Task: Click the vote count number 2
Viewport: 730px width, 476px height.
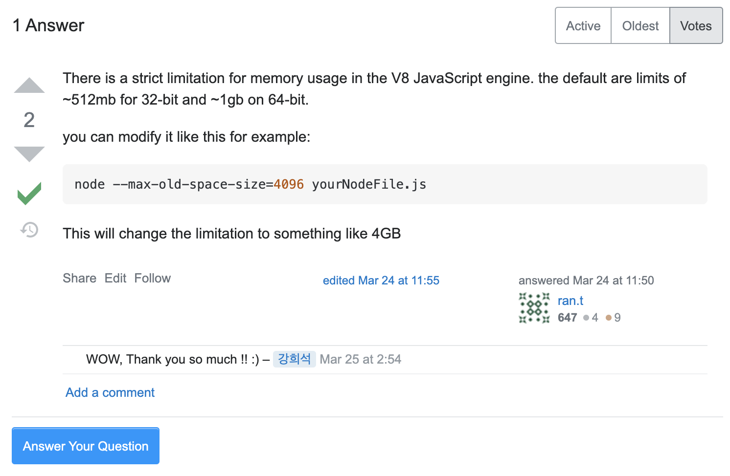Action: [29, 120]
